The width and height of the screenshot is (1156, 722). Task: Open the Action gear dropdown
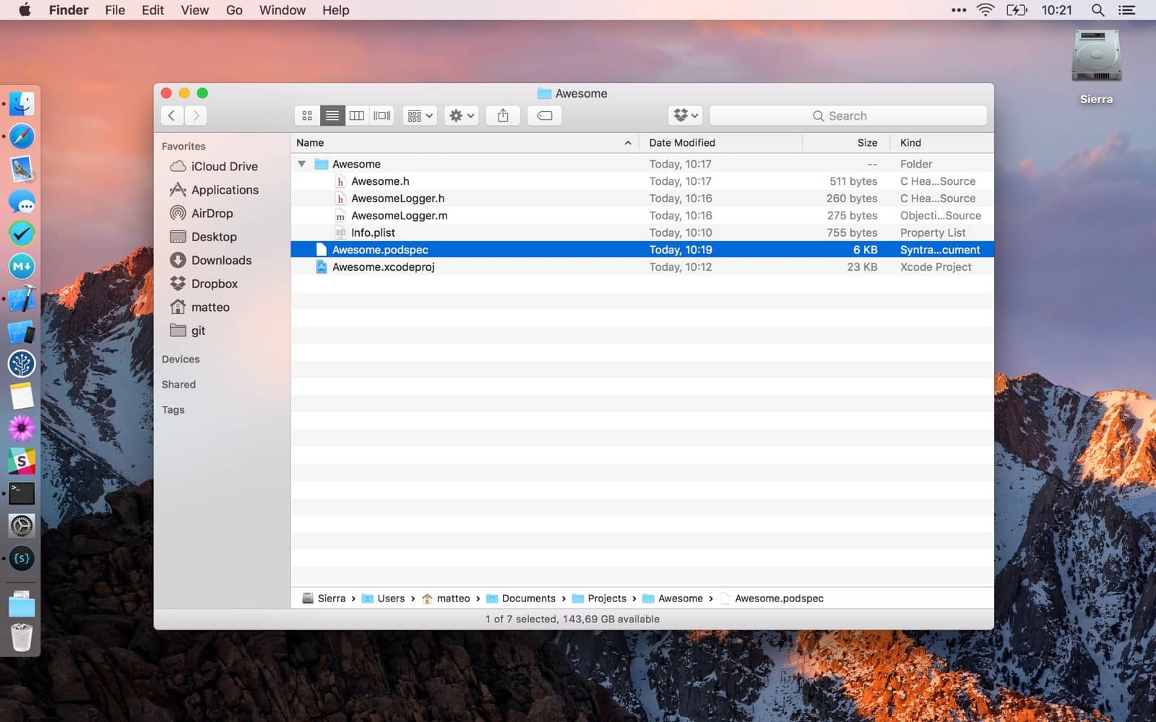461,116
